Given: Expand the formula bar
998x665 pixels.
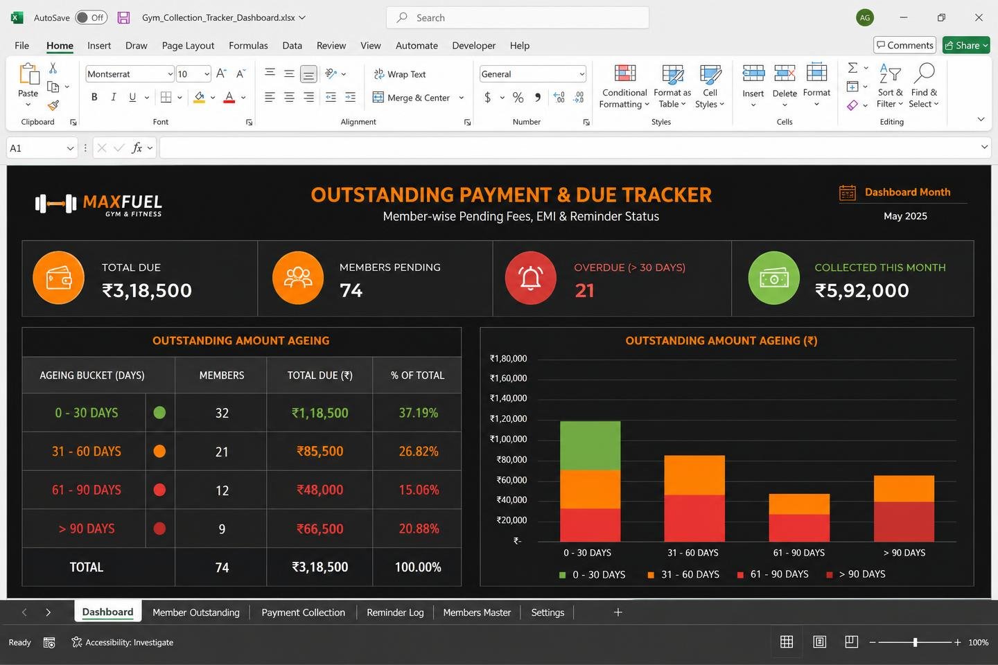Looking at the screenshot, I should [x=984, y=147].
